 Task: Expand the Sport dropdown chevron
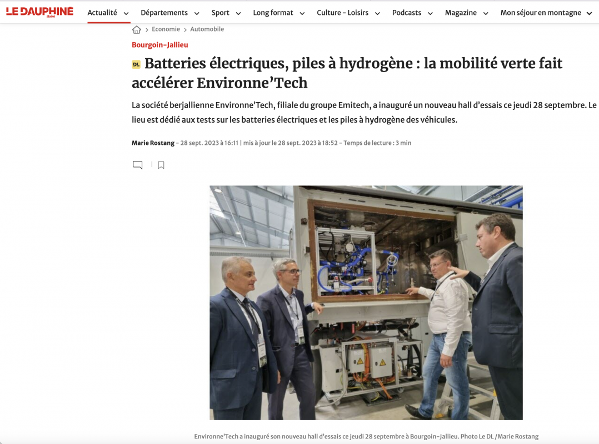(238, 13)
